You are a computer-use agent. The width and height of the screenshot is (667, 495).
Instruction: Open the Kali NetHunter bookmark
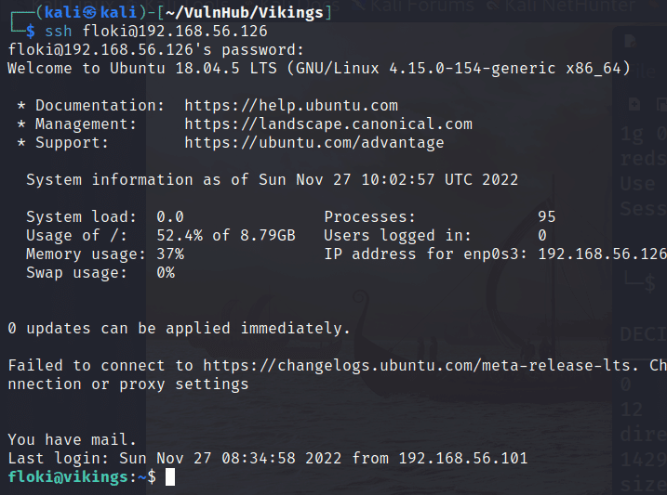(x=563, y=6)
